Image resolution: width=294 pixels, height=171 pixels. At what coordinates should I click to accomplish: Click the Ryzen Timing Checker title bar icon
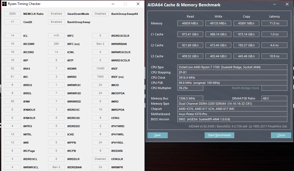(4, 4)
